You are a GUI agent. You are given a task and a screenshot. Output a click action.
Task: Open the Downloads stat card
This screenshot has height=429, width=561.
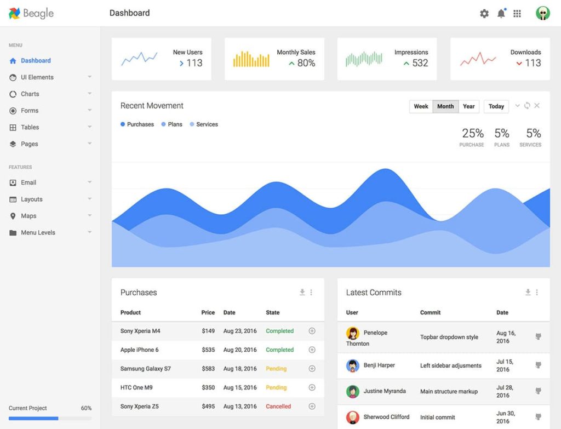[500, 59]
